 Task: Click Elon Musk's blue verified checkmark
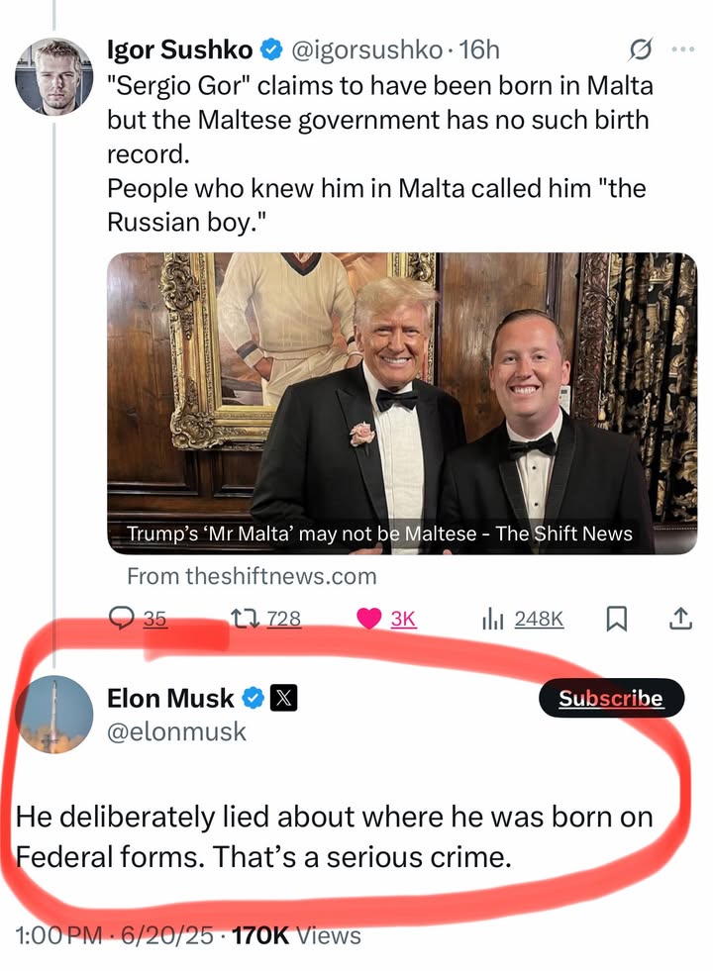point(253,698)
